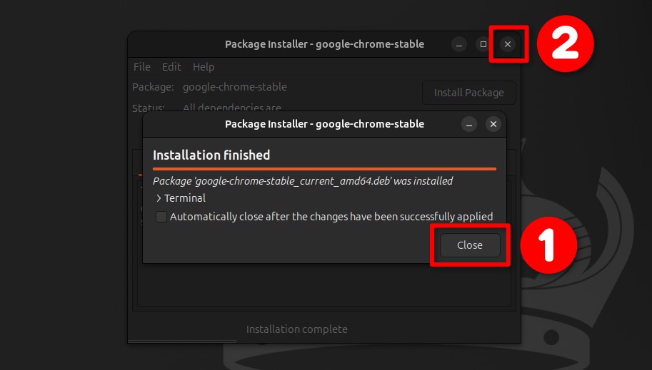
Task: Click the Close button in the dialog
Action: click(x=470, y=245)
